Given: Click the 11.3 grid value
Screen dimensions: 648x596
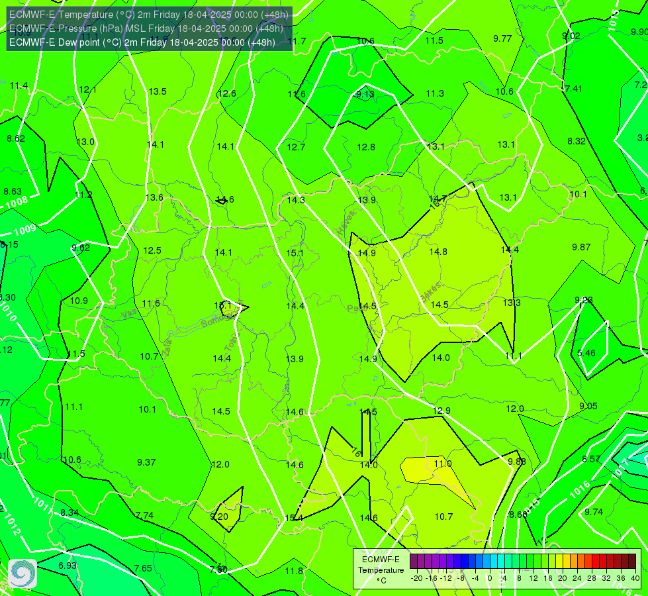Looking at the screenshot, I should pos(435,94).
